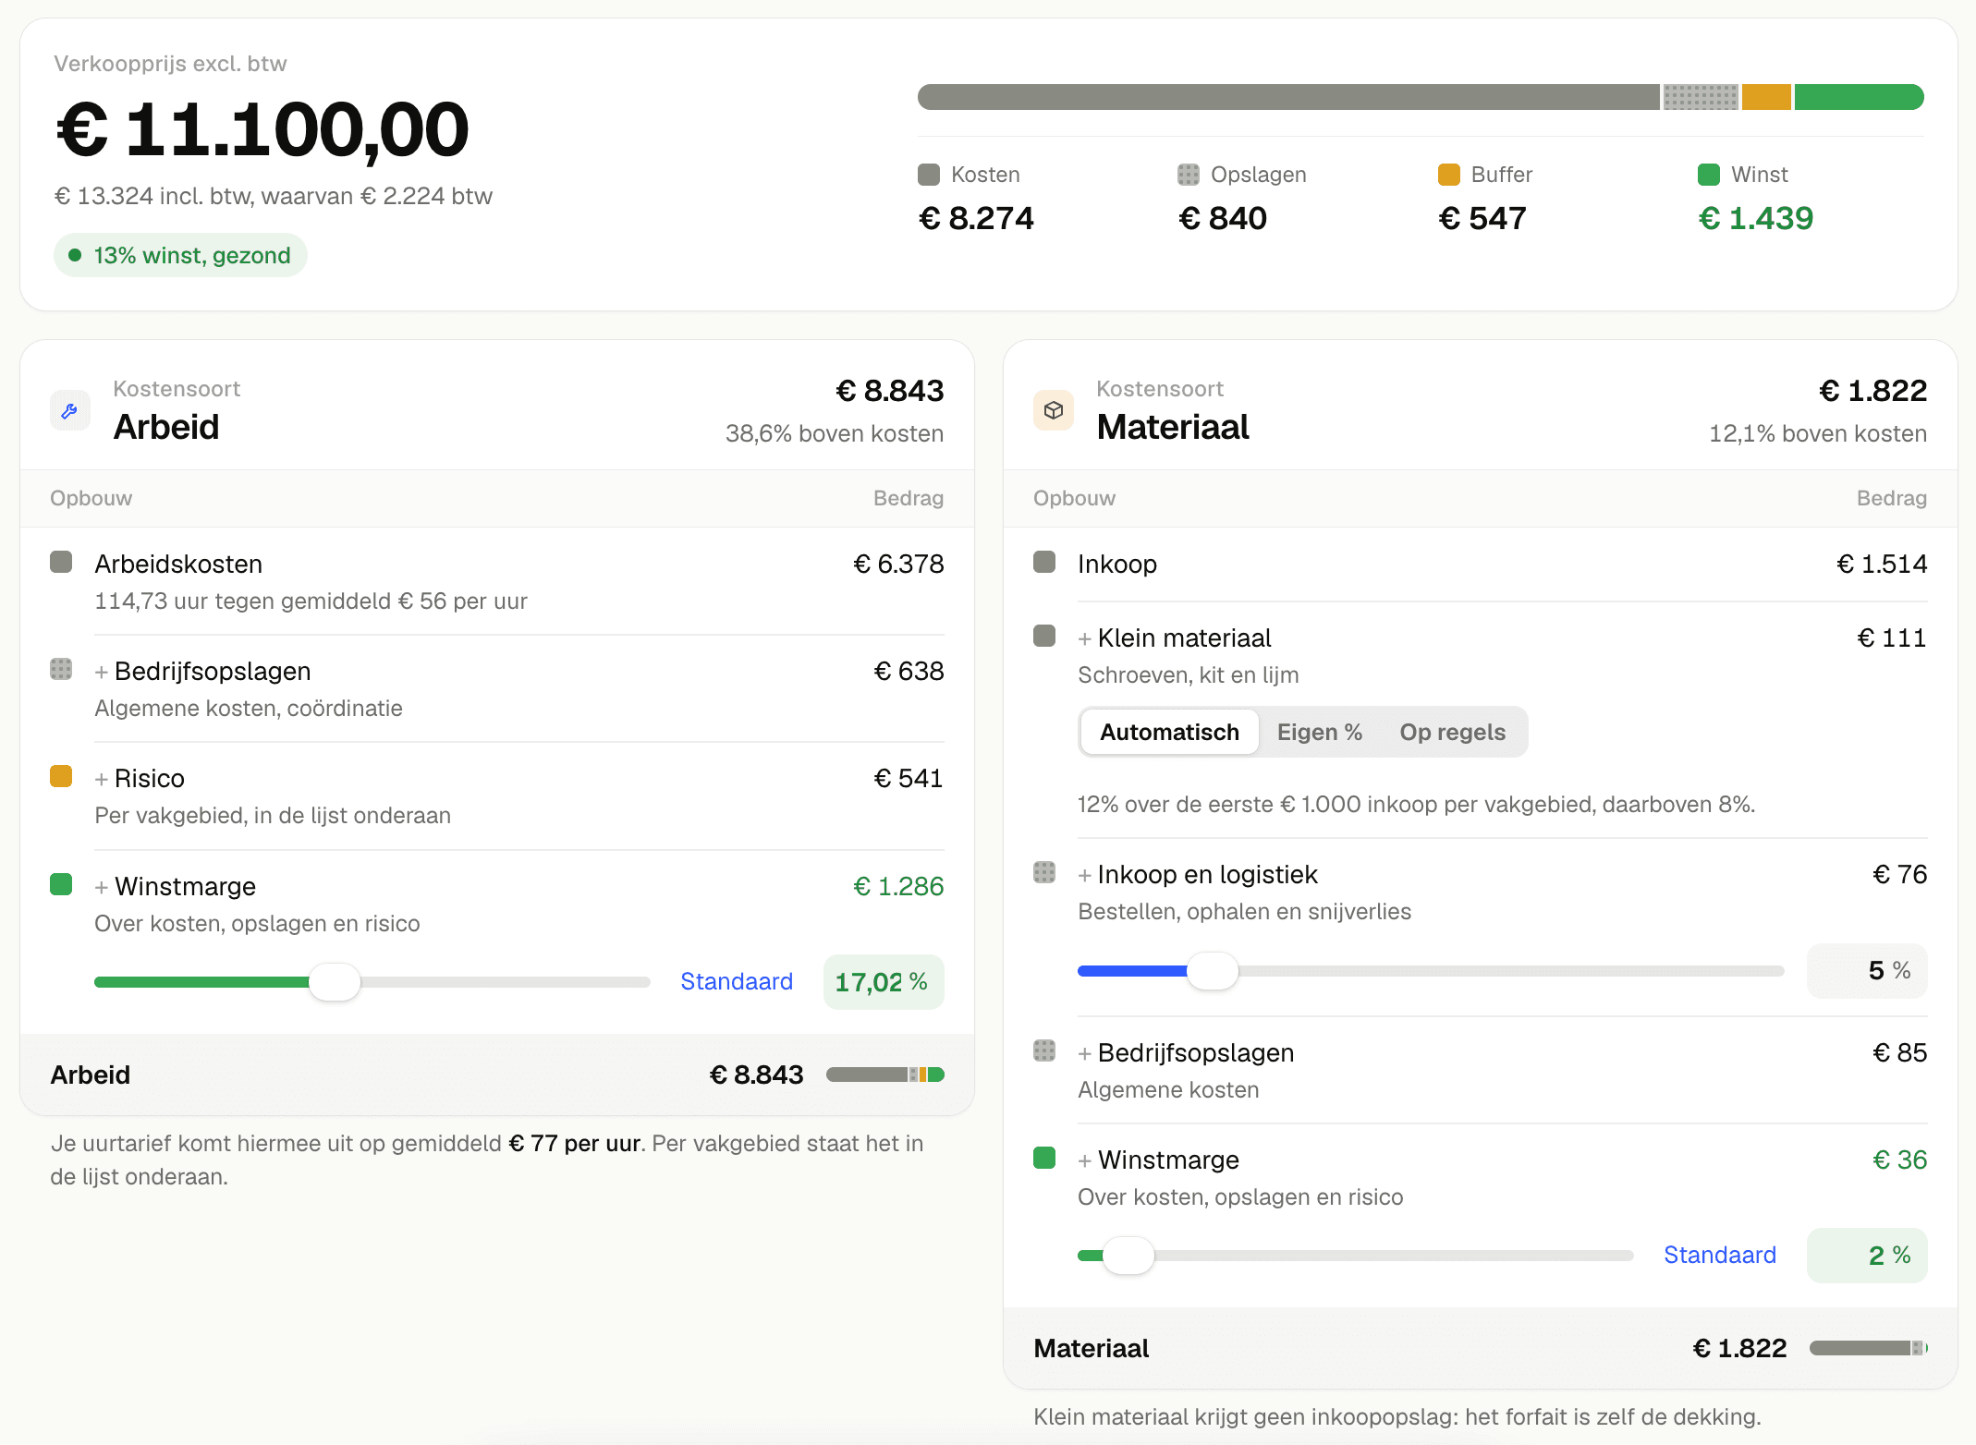Click the orange Risico row swatch
Viewport: 1976px width, 1445px height.
tap(61, 776)
